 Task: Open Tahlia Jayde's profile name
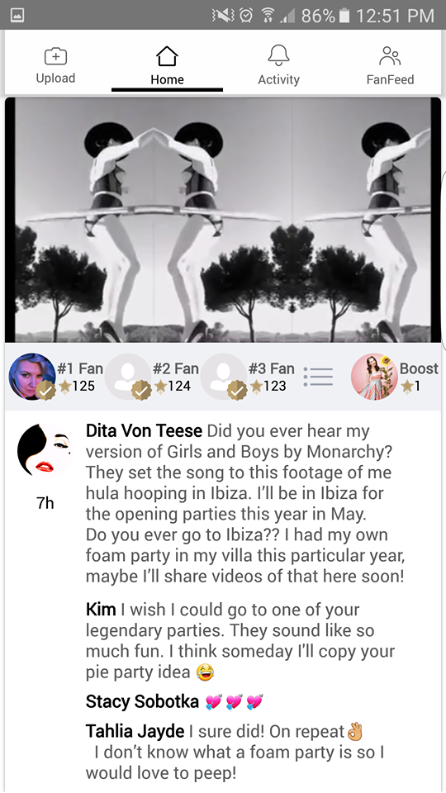[x=135, y=731]
